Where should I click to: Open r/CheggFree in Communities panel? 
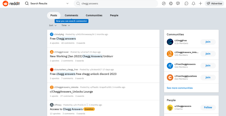[180, 41]
